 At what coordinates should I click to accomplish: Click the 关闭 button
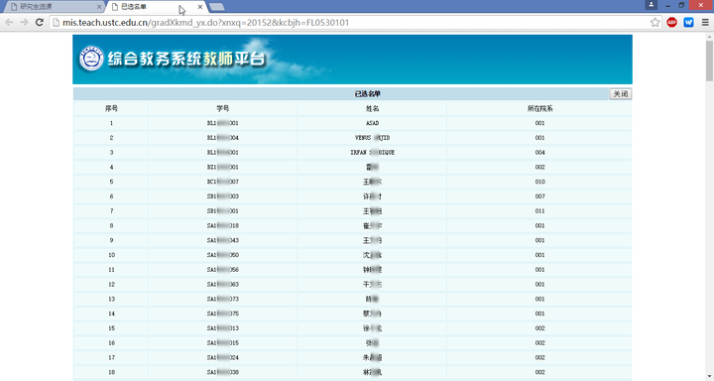click(620, 94)
